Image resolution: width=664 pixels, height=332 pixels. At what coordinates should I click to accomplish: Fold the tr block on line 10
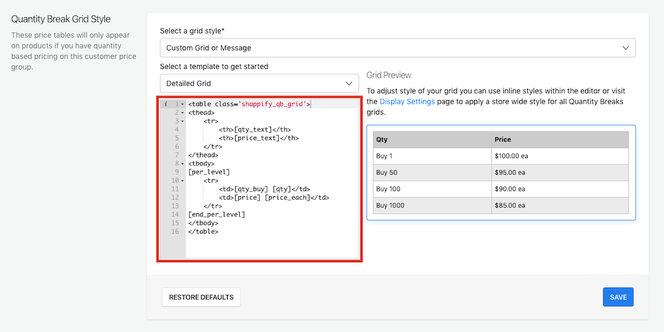click(182, 181)
